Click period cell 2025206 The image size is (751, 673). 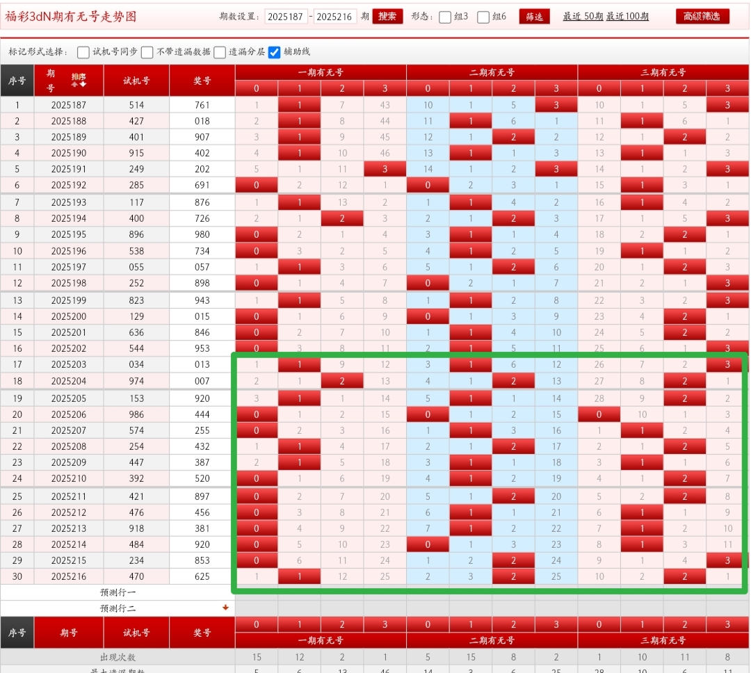point(69,414)
